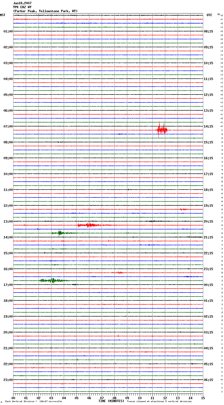Click the 08:15 UTC time label
This screenshot has width=224, height=405.
click(x=208, y=31)
